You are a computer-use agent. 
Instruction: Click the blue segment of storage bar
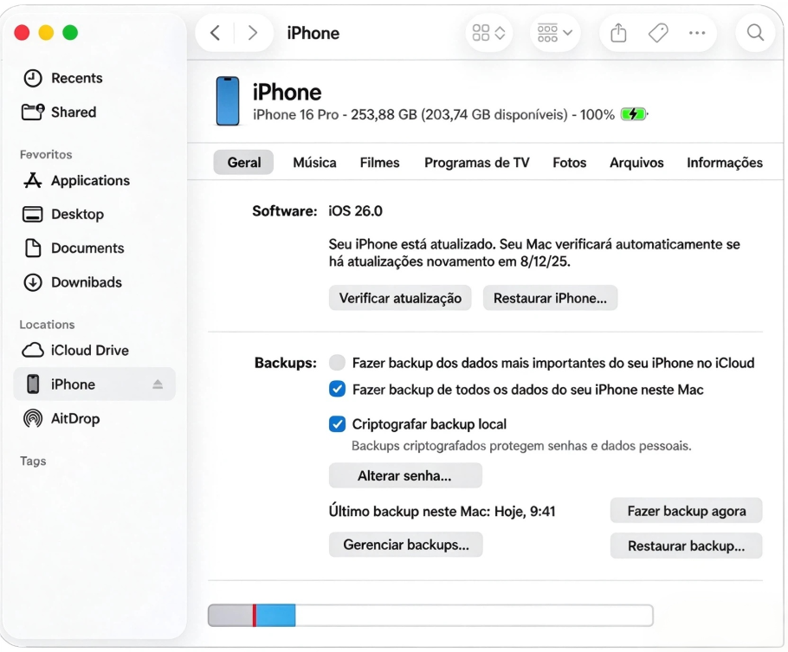pyautogui.click(x=276, y=616)
